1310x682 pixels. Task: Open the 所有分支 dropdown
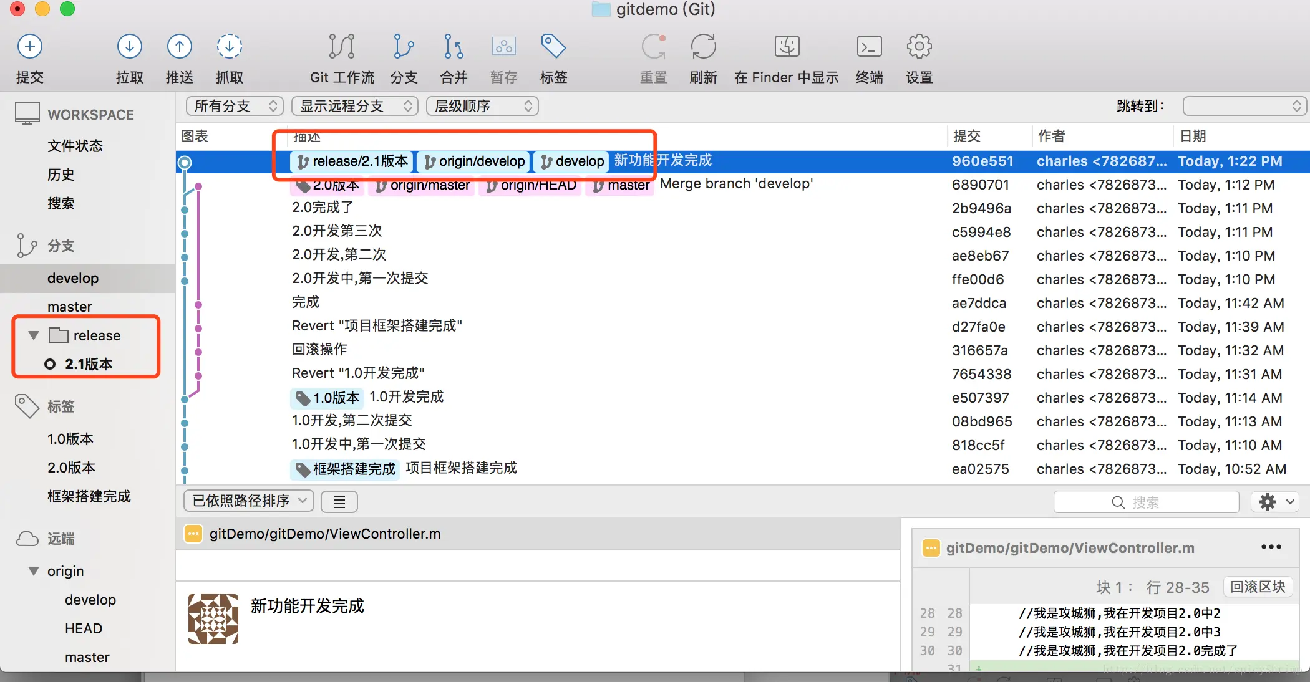(235, 106)
